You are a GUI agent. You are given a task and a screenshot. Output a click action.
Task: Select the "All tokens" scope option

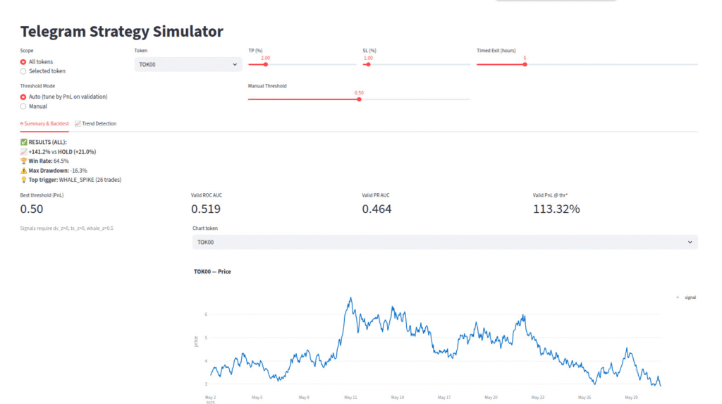coord(23,62)
